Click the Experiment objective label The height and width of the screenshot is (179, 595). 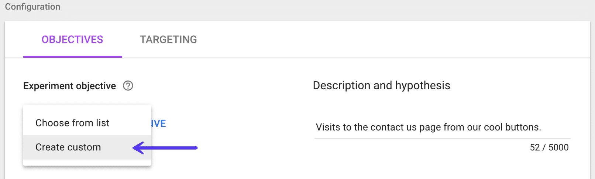pos(69,86)
